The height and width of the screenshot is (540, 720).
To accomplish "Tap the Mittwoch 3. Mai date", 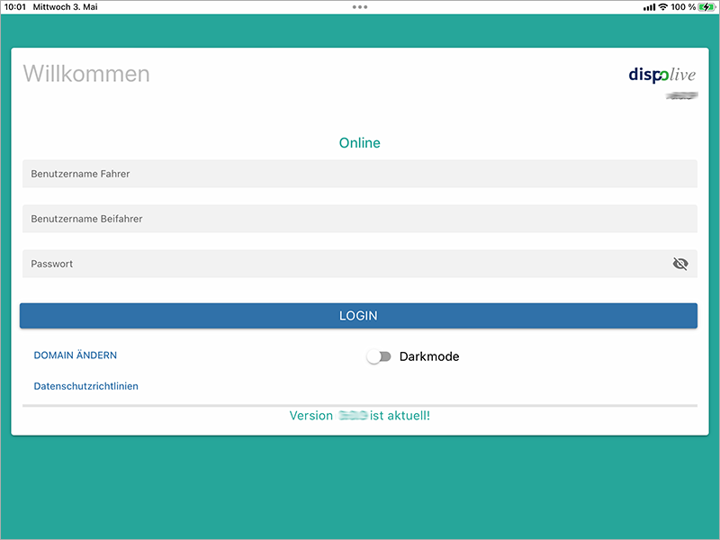I will click(x=65, y=7).
